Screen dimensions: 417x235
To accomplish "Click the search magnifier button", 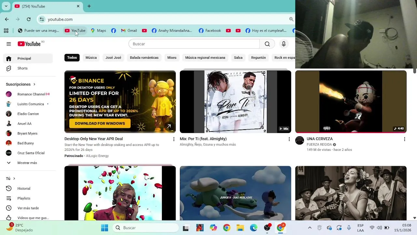I will [x=267, y=44].
